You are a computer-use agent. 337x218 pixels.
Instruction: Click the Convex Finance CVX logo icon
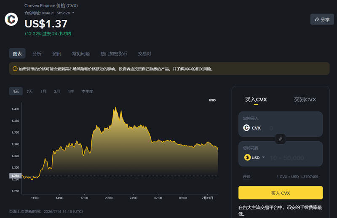(x=11, y=19)
